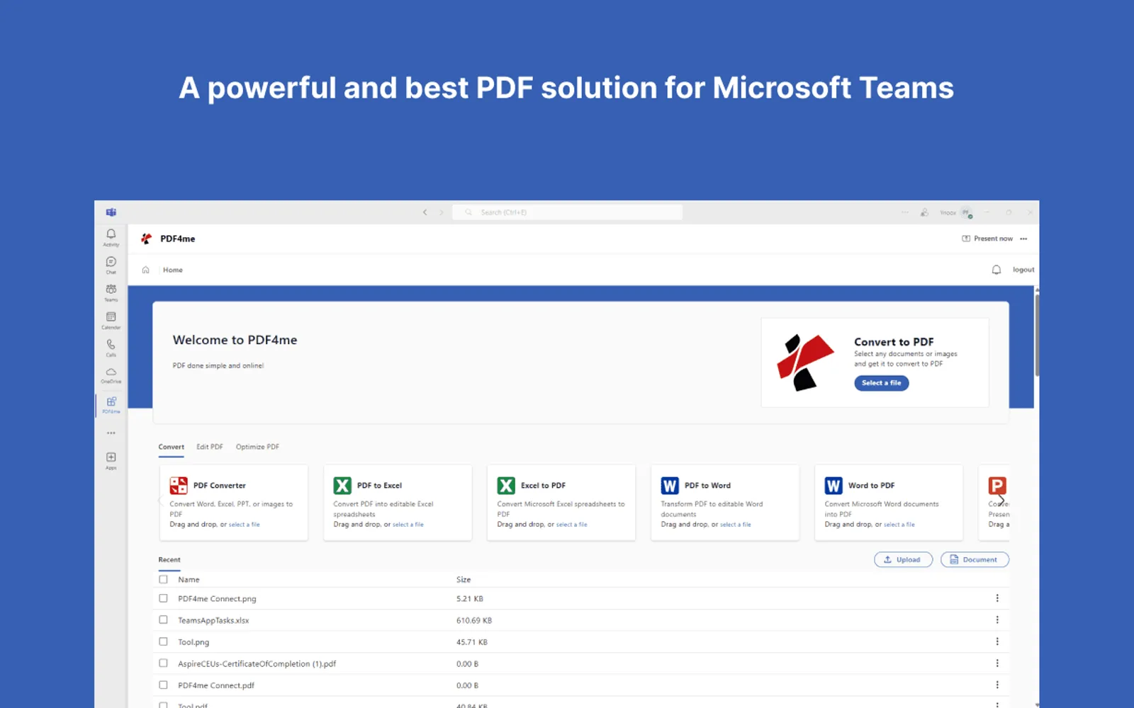Tick the select-all checkbox beside Name
Image resolution: width=1134 pixels, height=708 pixels.
(164, 579)
